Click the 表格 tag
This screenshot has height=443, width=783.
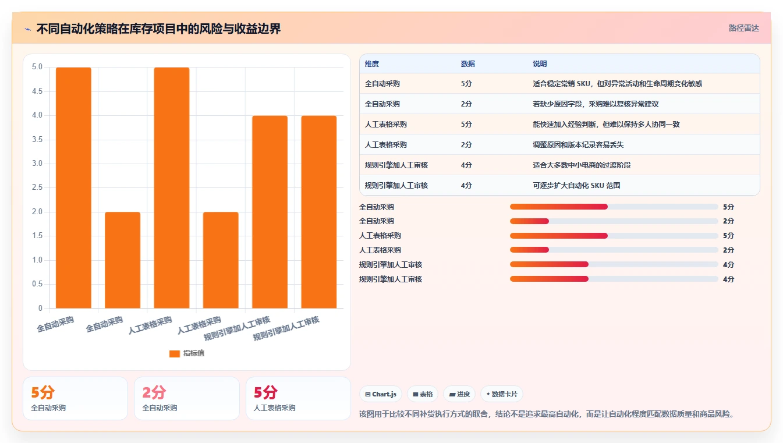(423, 394)
